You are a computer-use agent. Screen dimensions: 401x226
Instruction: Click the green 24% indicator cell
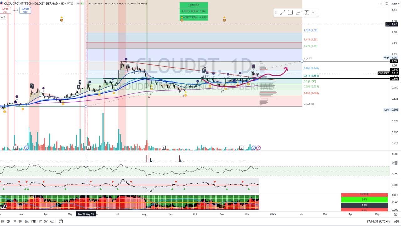[x=364, y=199]
